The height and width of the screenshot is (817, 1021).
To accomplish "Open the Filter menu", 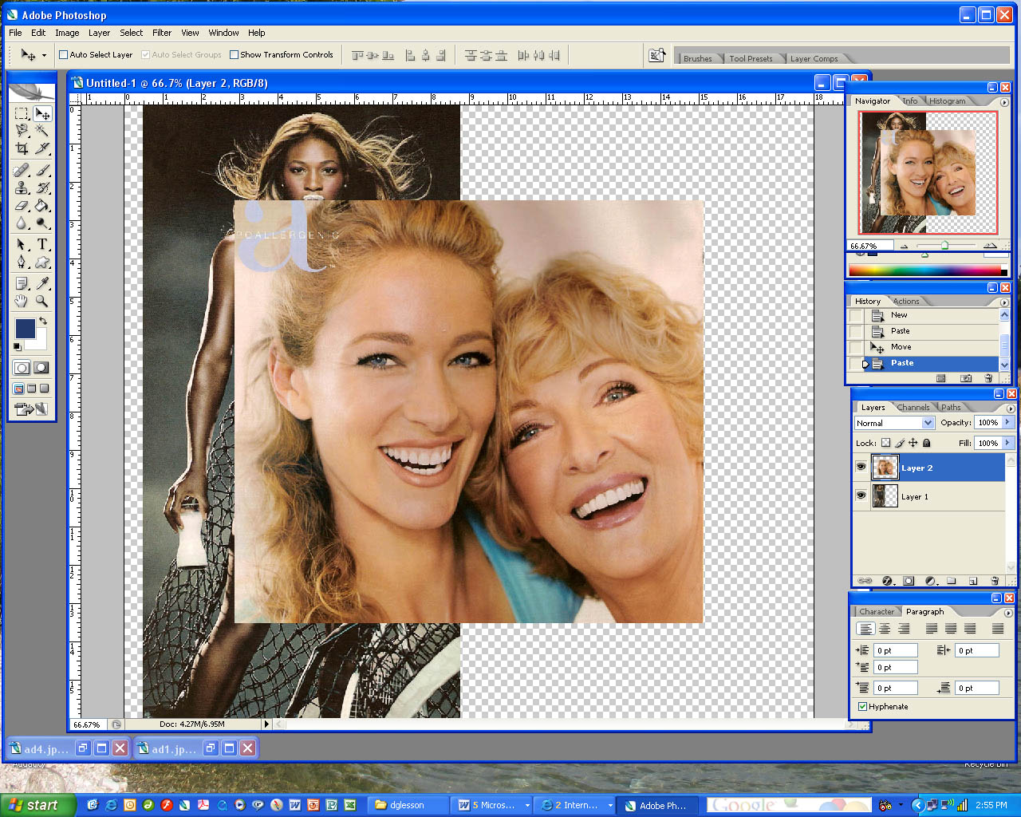I will [162, 33].
